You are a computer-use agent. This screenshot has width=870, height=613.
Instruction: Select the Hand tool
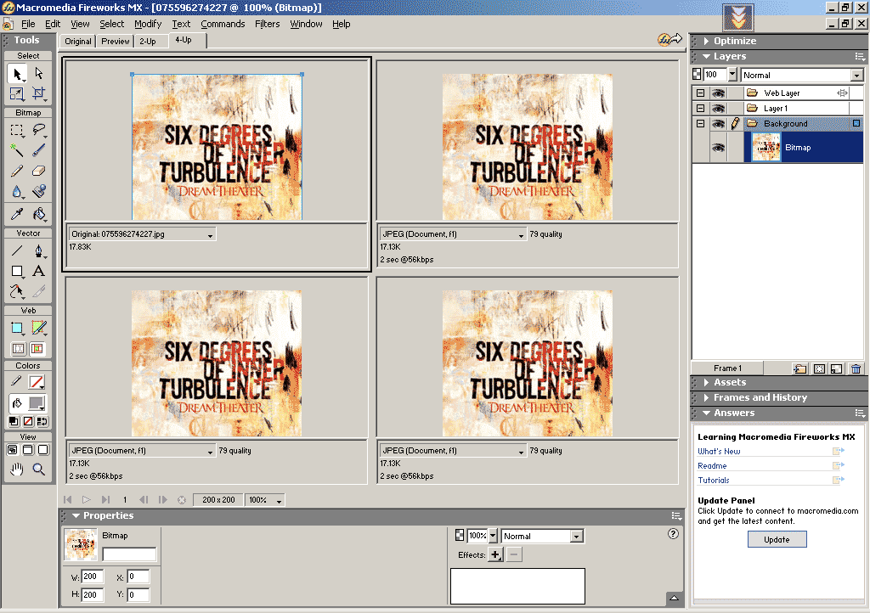point(17,470)
